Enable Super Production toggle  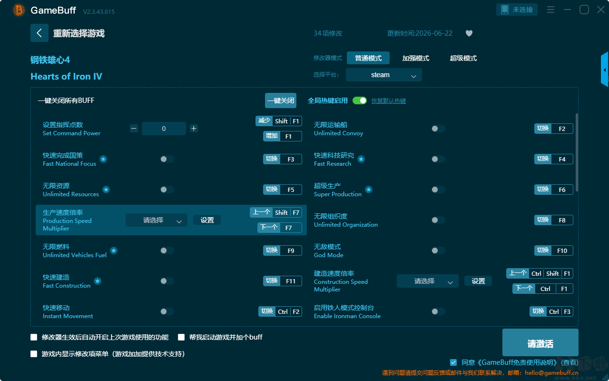[438, 190]
